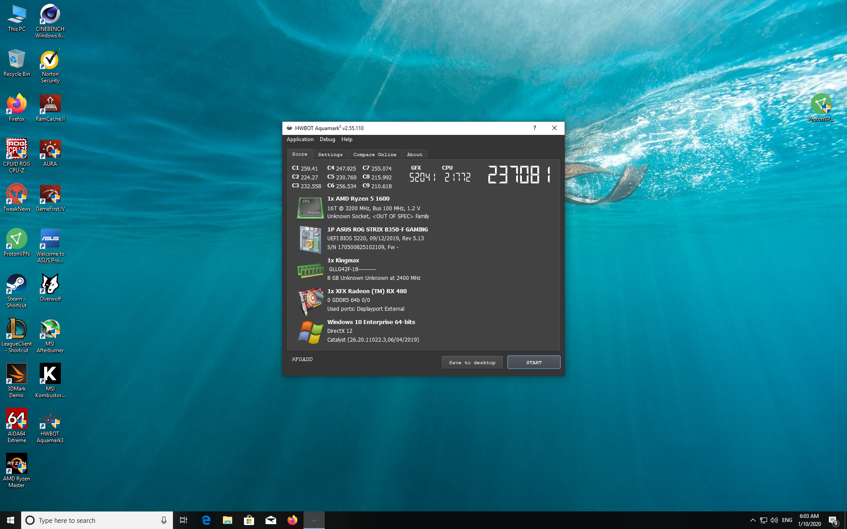Launch 3DMark Demo icon
The width and height of the screenshot is (847, 529).
[x=17, y=381]
